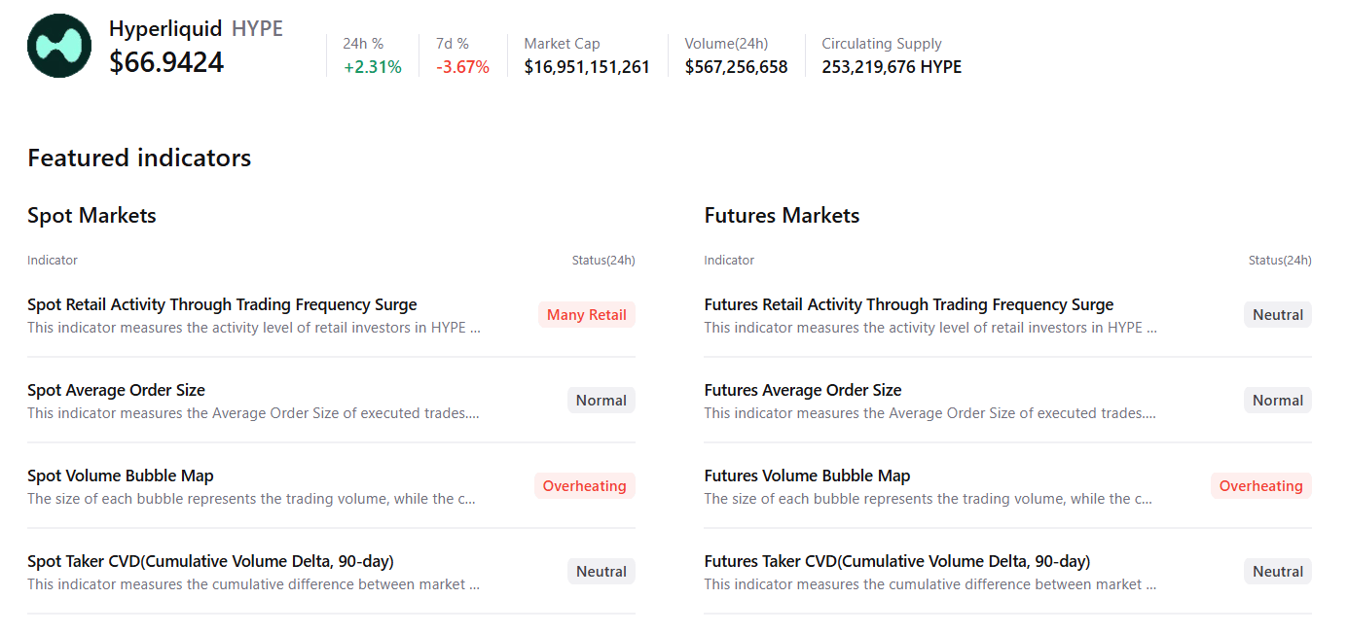Click Normal badge for Futures Average Order Size
This screenshot has height=634, width=1348.
pos(1278,400)
